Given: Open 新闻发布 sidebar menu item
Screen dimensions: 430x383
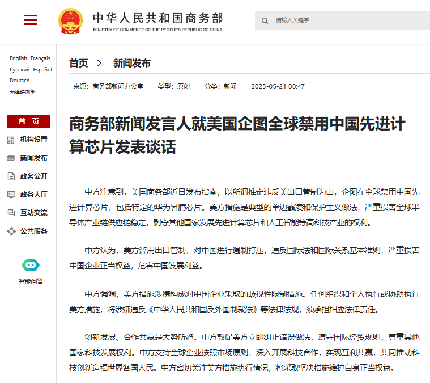Looking at the screenshot, I should (x=34, y=158).
